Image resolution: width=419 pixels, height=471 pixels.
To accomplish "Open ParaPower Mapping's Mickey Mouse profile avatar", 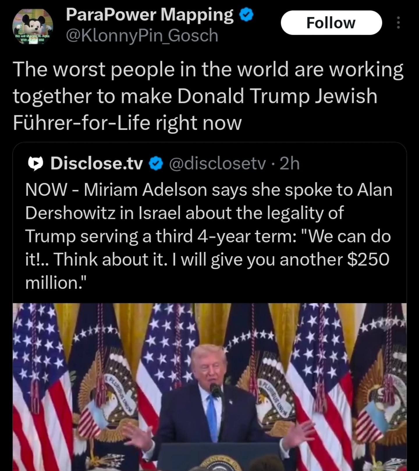I will 33,25.
